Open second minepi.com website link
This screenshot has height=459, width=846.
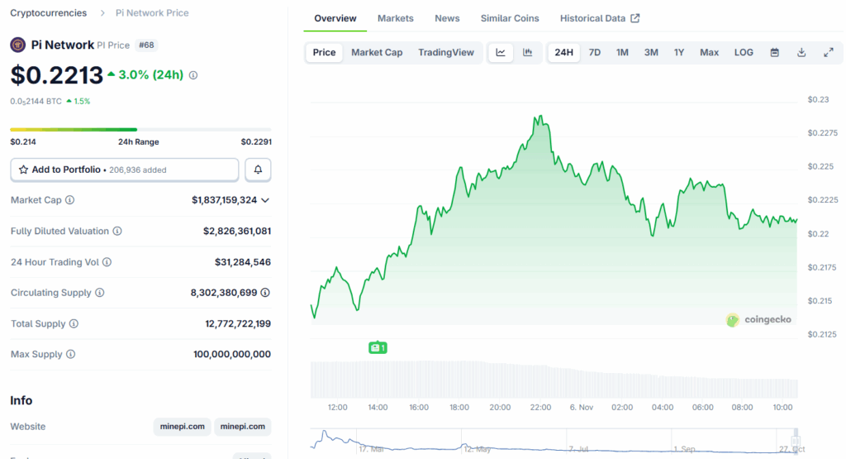[243, 427]
